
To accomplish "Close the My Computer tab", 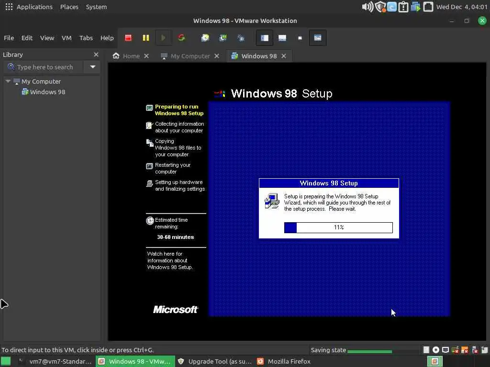I will click(x=217, y=56).
